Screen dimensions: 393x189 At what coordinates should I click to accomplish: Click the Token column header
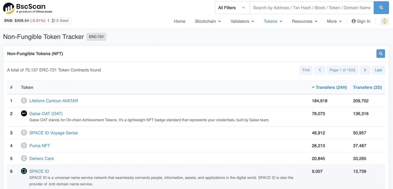(27, 87)
